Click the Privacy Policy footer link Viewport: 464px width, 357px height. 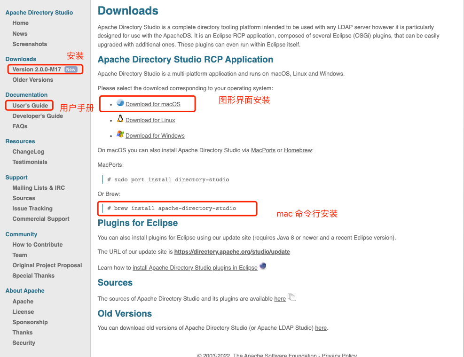click(x=339, y=355)
